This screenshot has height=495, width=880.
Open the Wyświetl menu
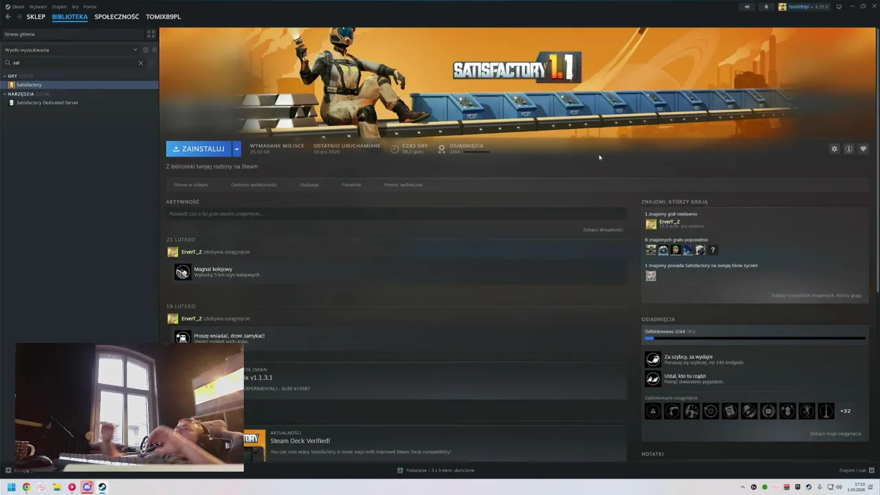(x=38, y=7)
